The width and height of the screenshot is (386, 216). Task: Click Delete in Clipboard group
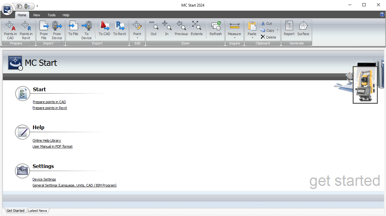(268, 37)
